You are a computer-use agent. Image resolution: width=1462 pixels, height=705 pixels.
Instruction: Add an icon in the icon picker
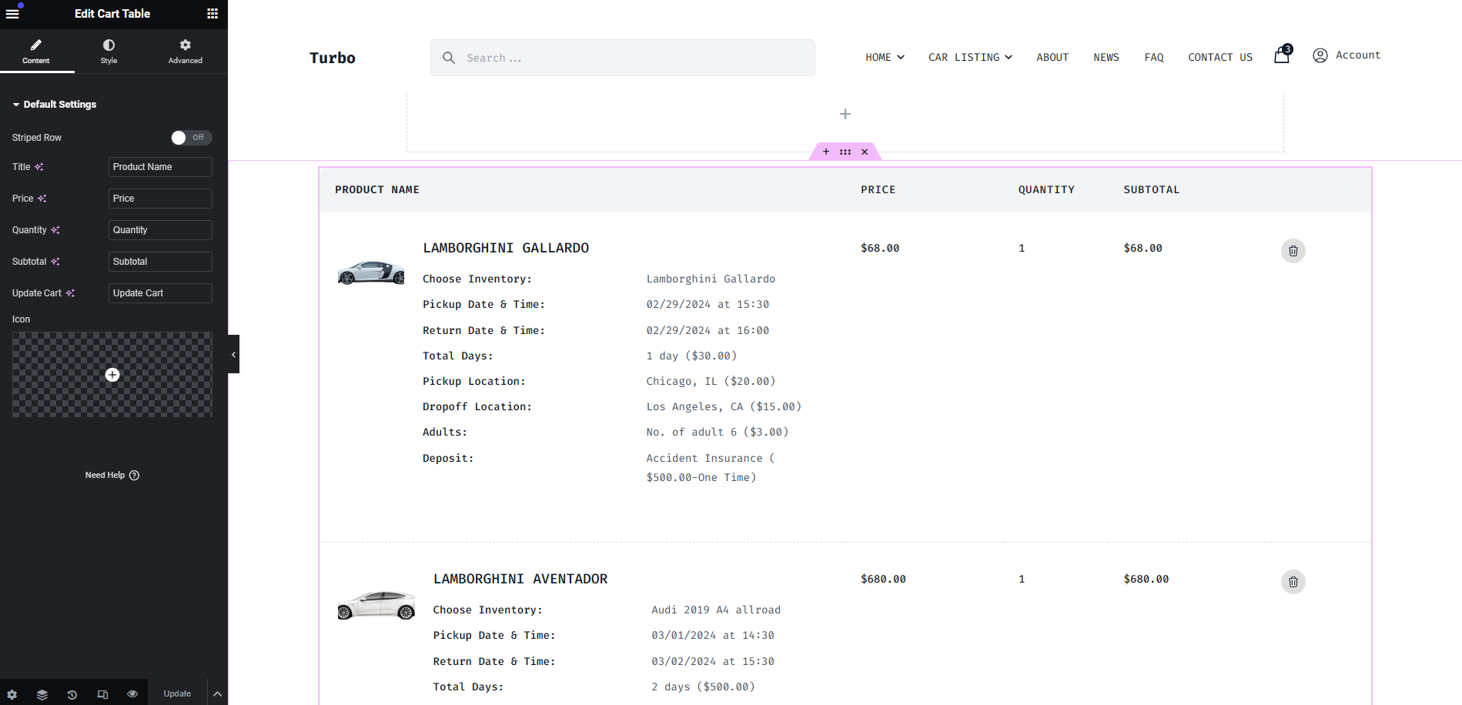(x=112, y=375)
